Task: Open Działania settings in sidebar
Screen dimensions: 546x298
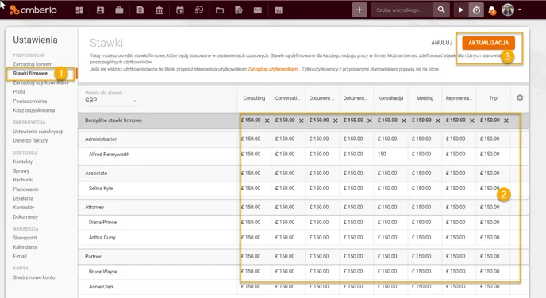Action: click(x=23, y=198)
